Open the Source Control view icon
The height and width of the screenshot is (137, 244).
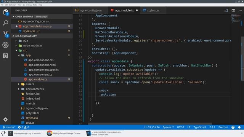click(5, 34)
